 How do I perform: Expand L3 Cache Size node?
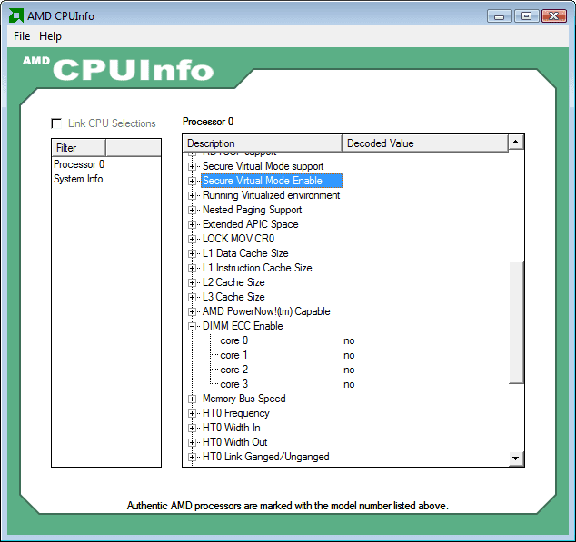coord(192,297)
